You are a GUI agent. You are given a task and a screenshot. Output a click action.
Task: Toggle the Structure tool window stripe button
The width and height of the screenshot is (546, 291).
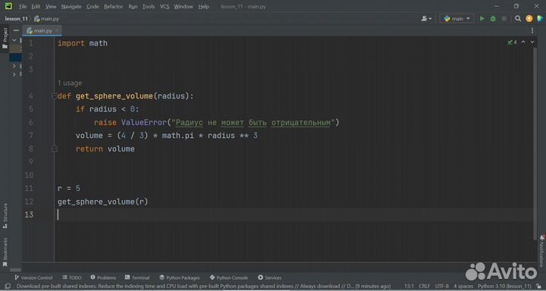coord(5,216)
